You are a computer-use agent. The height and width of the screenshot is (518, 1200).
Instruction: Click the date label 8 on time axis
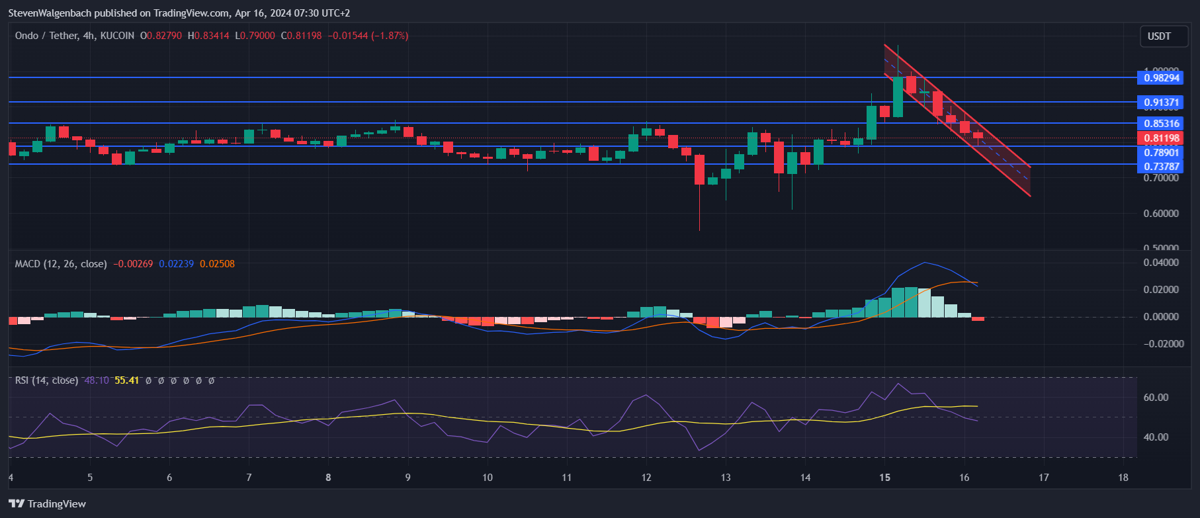[x=328, y=478]
